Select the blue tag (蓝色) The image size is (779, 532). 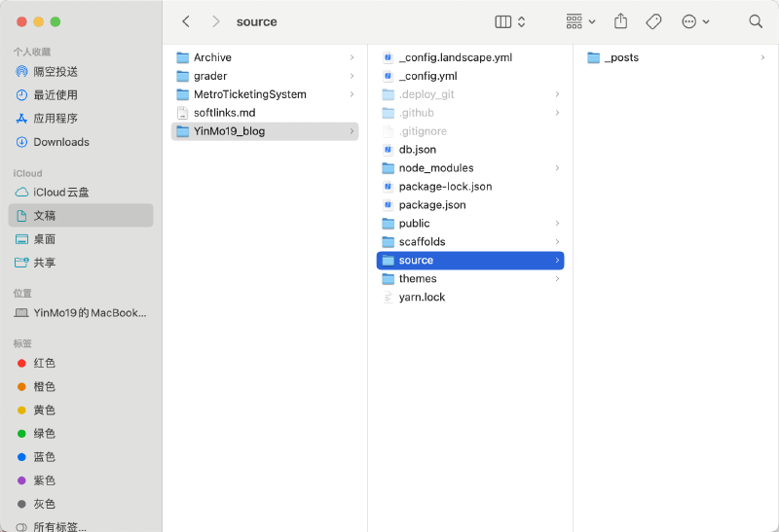click(x=44, y=457)
